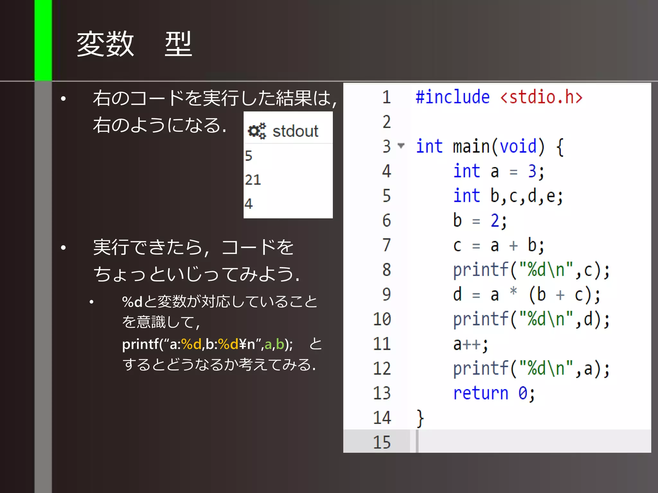Click line number 10 in gutter
Image resolution: width=658 pixels, height=493 pixels.
tap(382, 319)
